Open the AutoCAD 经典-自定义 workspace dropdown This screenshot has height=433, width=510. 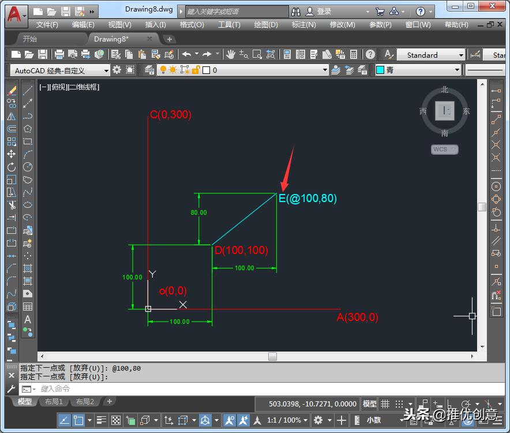tap(107, 70)
